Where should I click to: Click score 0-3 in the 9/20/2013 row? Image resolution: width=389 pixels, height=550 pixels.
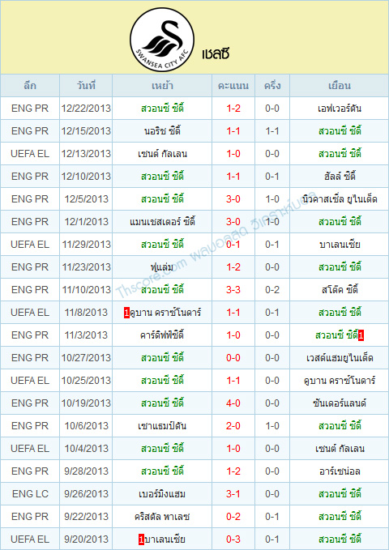233,539
